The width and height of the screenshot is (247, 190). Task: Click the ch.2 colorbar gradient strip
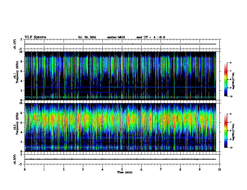(x=226, y=131)
